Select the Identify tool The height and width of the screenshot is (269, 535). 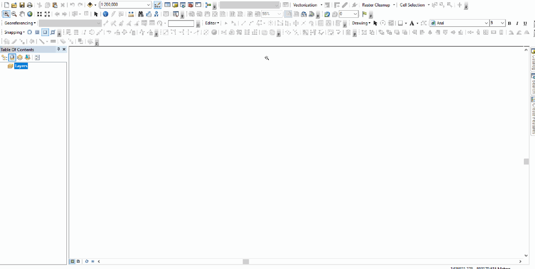pyautogui.click(x=106, y=14)
